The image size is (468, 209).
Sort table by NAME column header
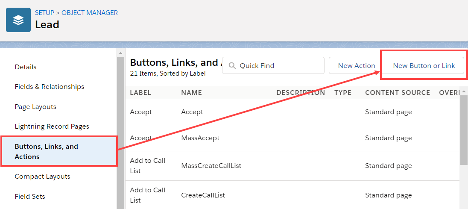click(x=191, y=93)
